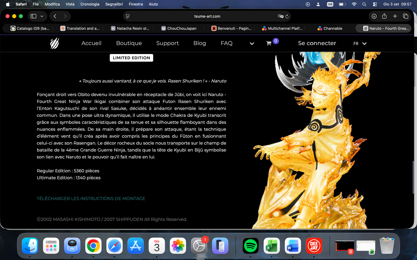Click the Tsume claw logo
This screenshot has height=260, width=417.
click(55, 43)
